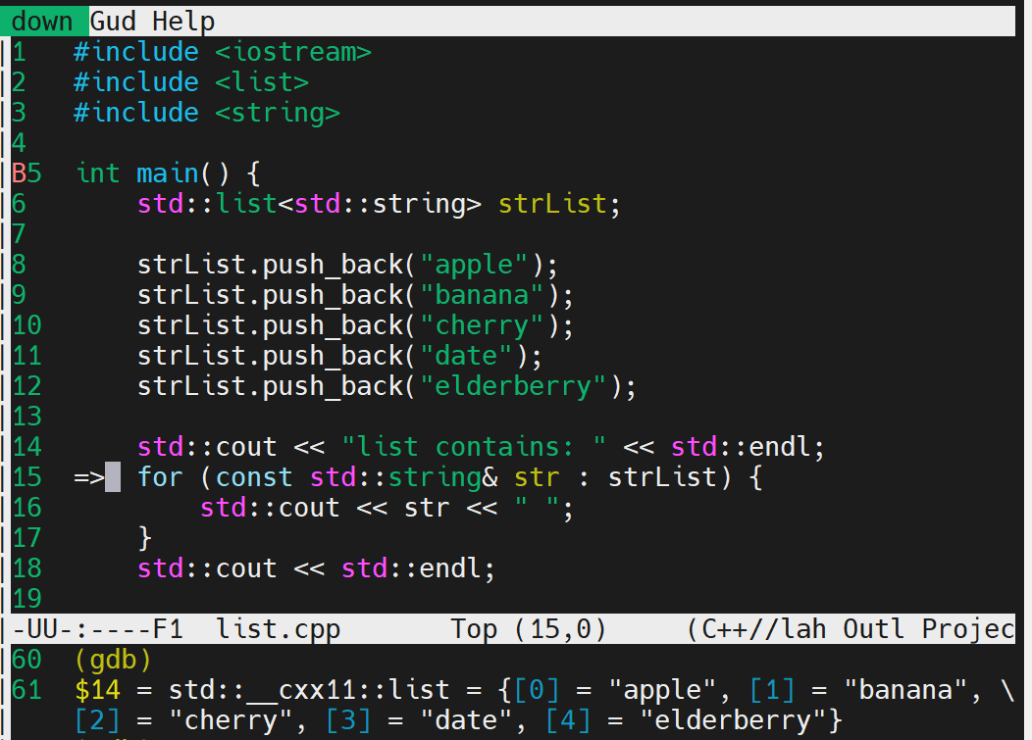
Task: Click the "elderberry" string on line 12
Action: tap(513, 386)
